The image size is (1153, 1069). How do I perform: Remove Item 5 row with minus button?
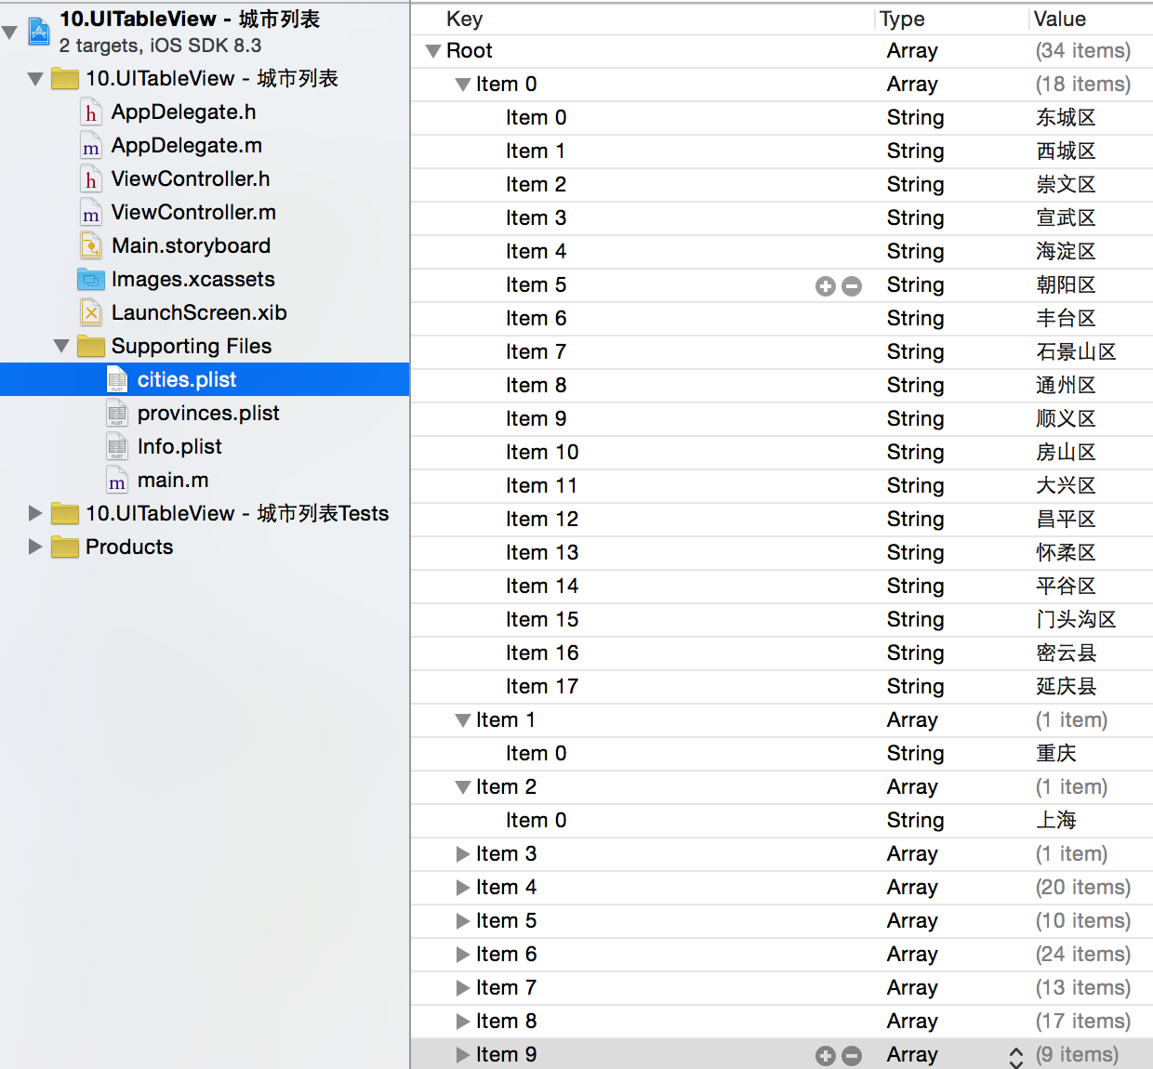coord(852,286)
